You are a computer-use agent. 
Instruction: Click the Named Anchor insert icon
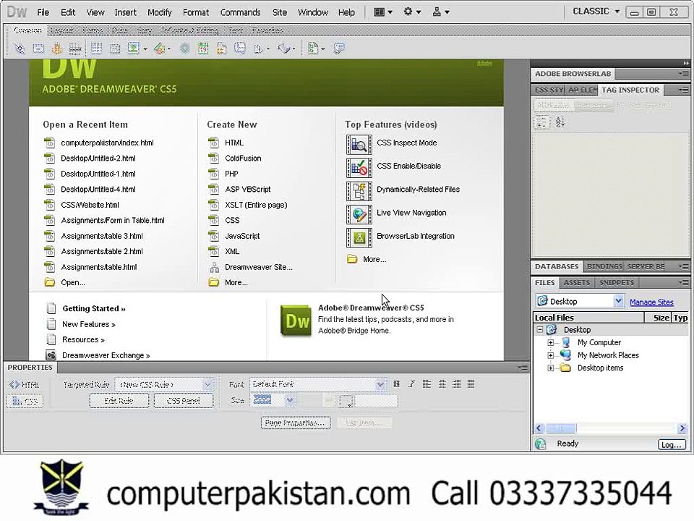56,48
